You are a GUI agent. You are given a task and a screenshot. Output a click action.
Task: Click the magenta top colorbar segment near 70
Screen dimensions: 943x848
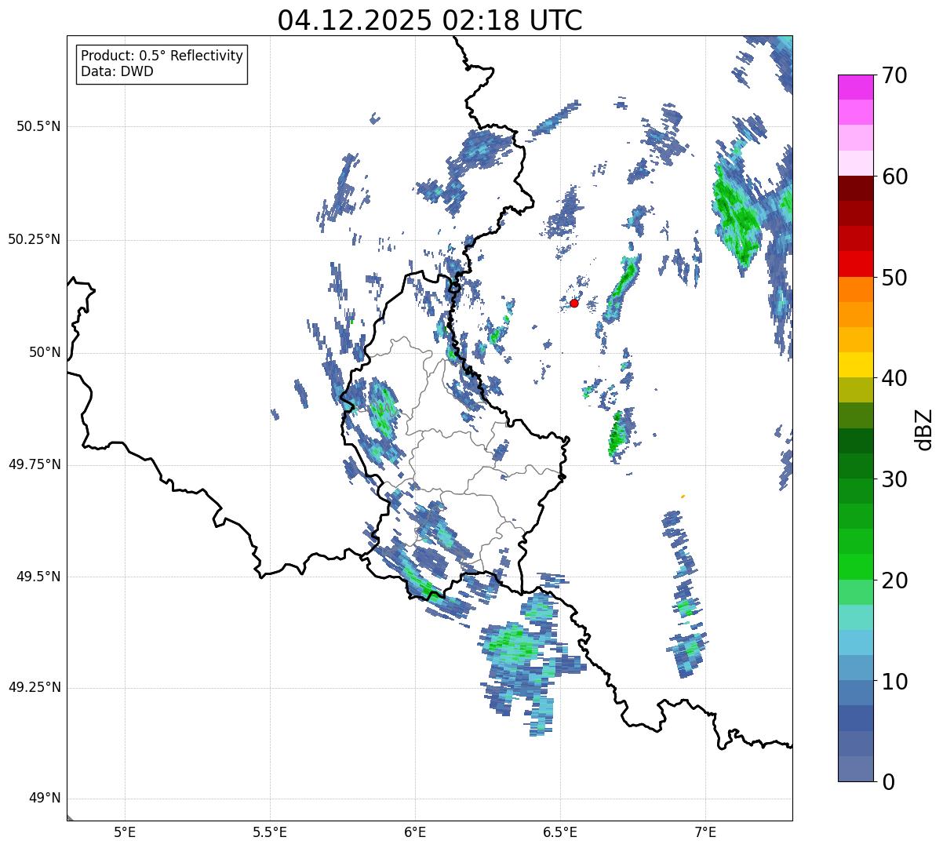856,87
